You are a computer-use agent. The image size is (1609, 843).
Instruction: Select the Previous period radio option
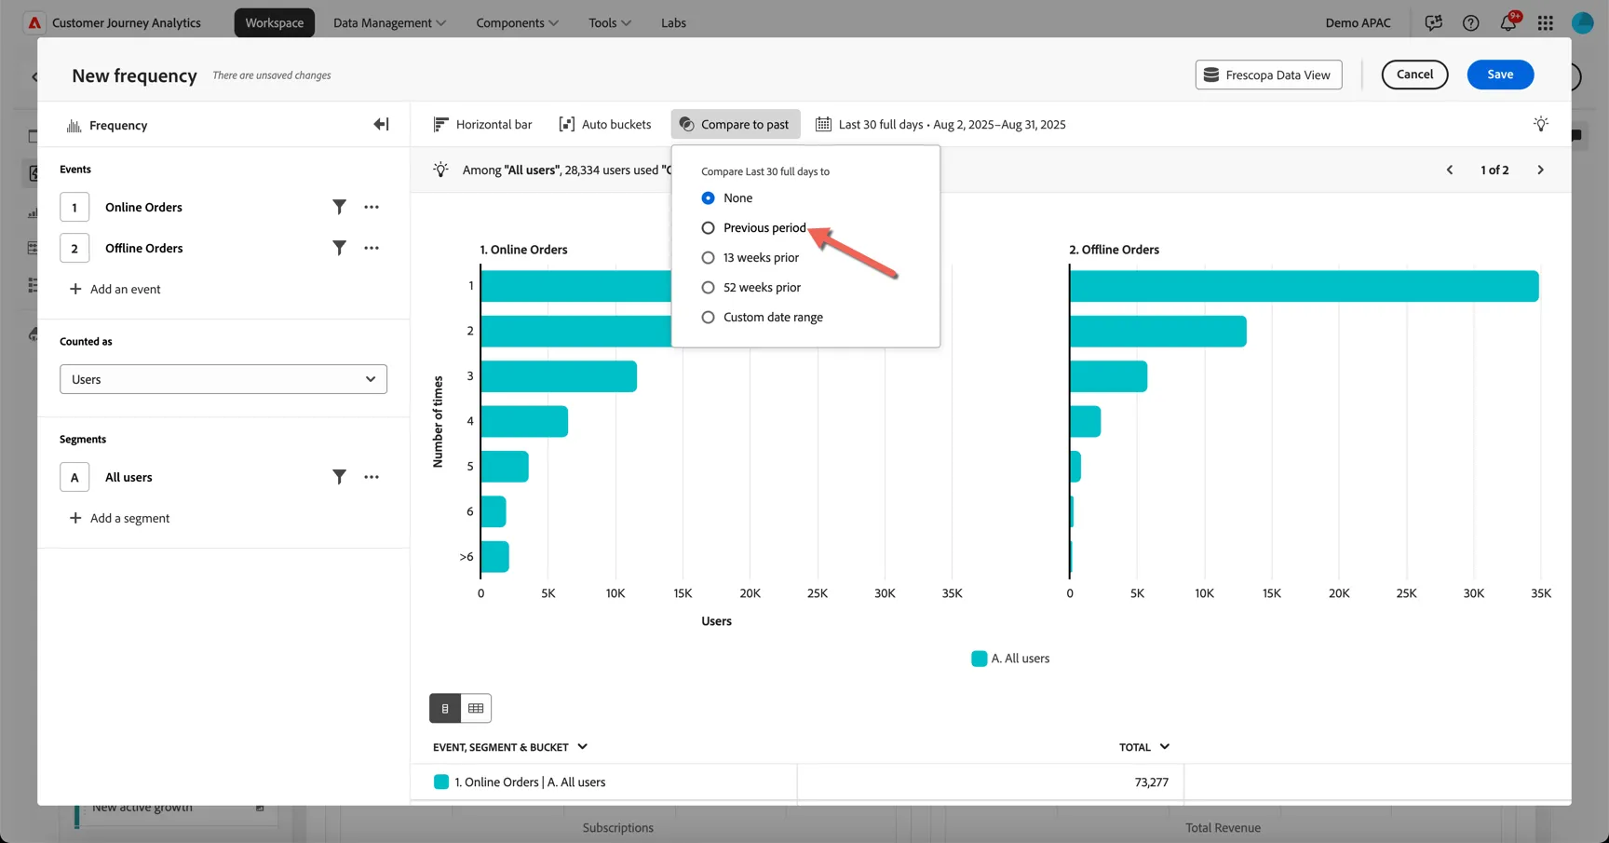pyautogui.click(x=753, y=227)
